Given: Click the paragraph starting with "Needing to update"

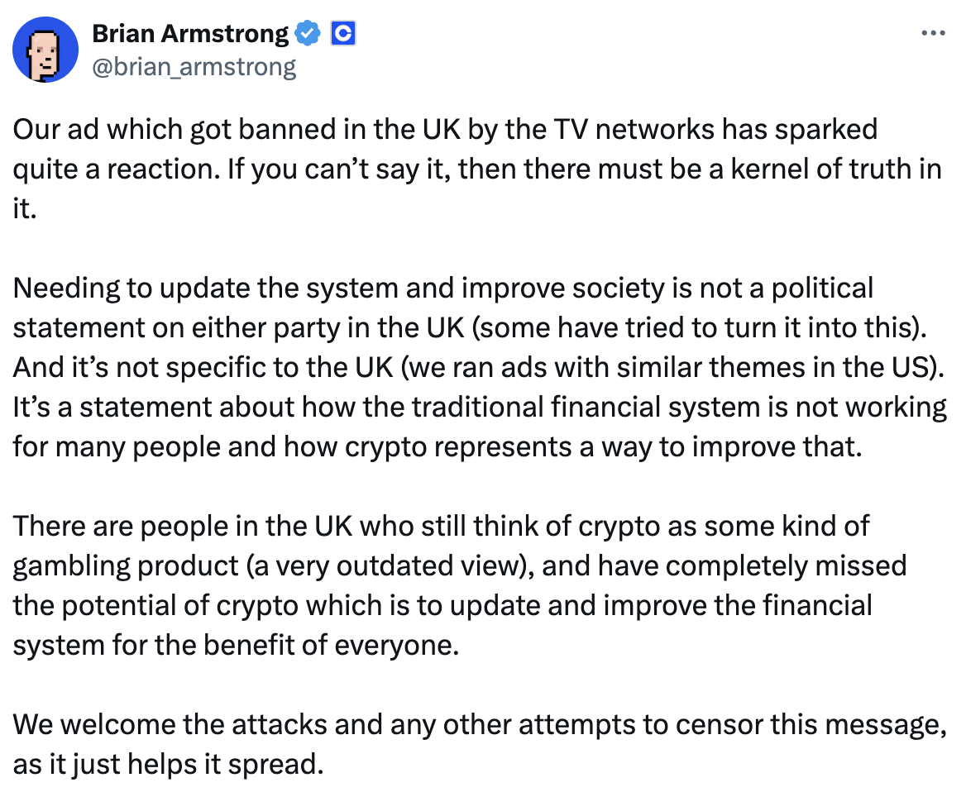Looking at the screenshot, I should coord(480,367).
